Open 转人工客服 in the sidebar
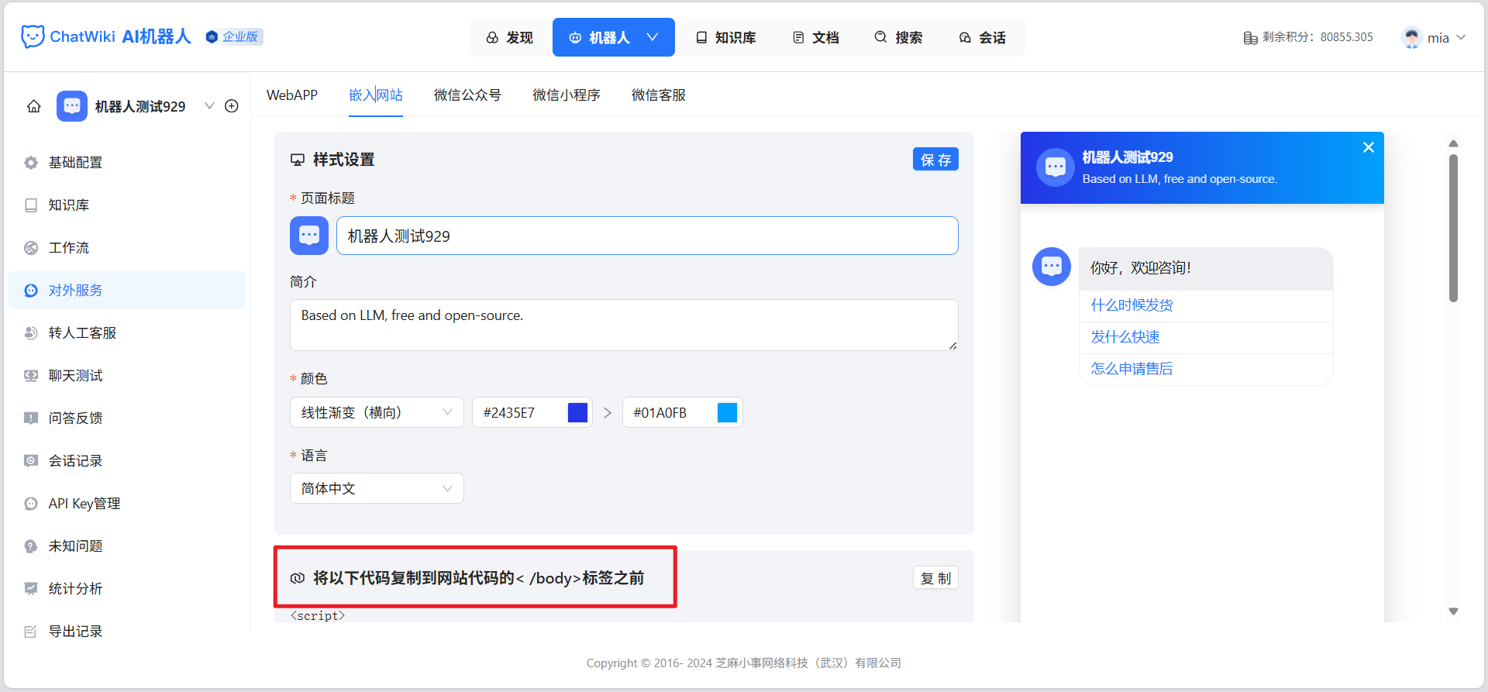1488x692 pixels. point(127,332)
